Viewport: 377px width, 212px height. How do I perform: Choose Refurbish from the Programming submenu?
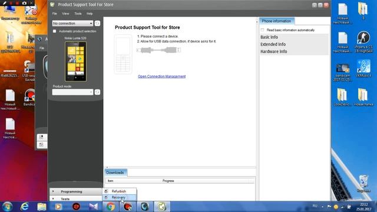click(x=120, y=191)
